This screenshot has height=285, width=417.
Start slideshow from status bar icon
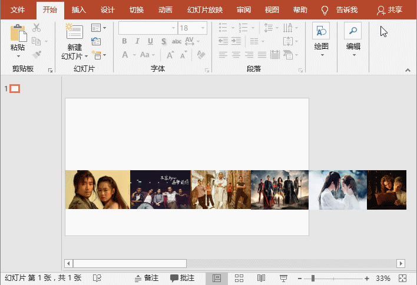[x=283, y=278]
